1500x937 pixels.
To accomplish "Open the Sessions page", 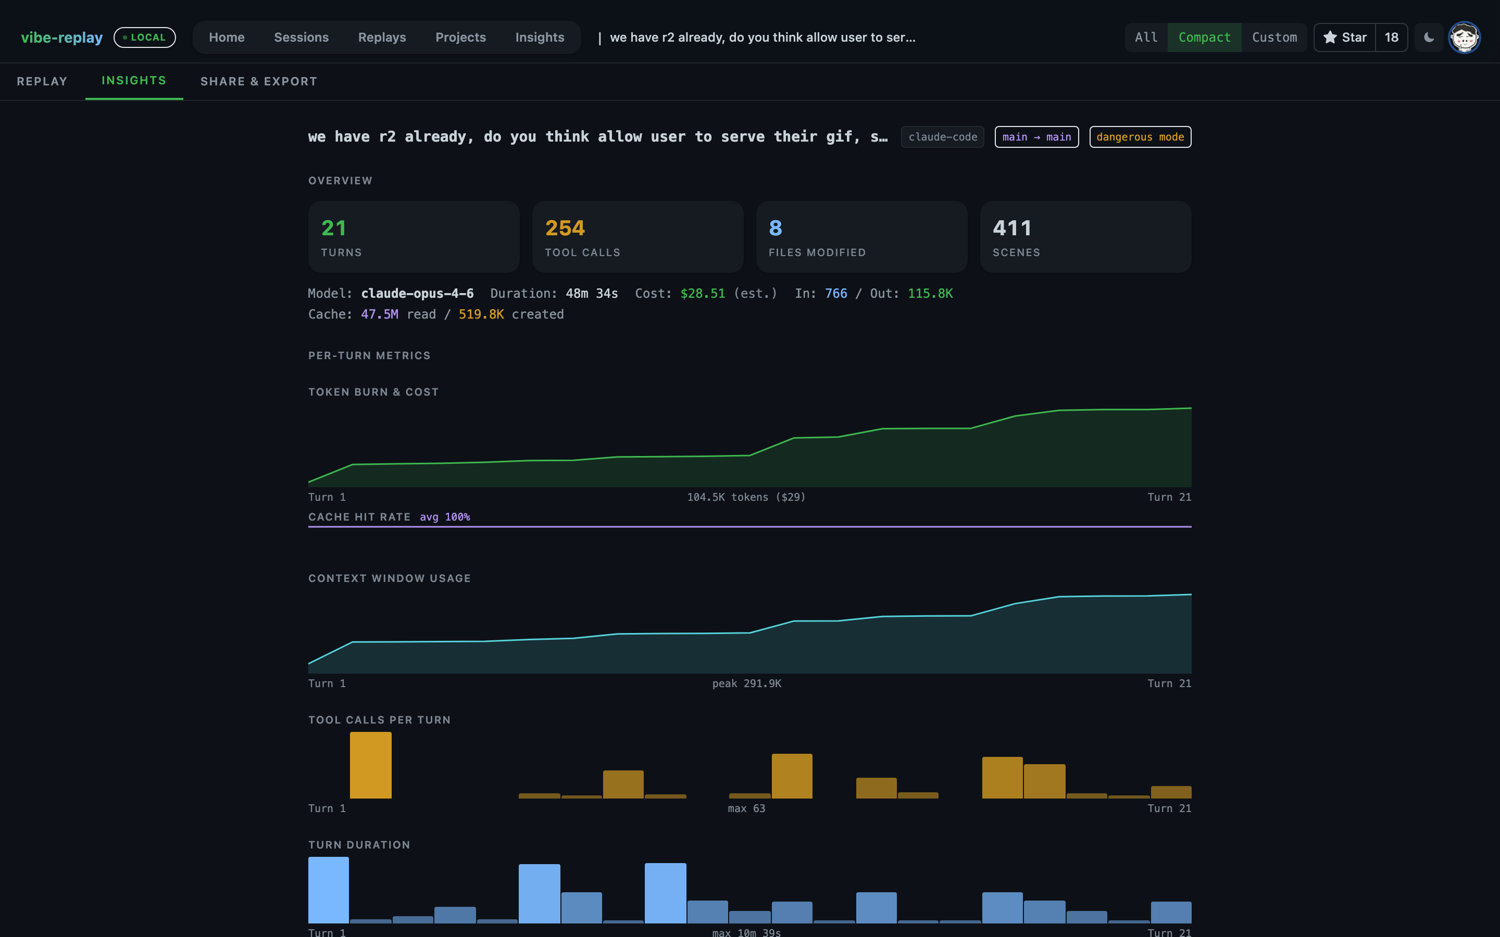I will [x=301, y=37].
